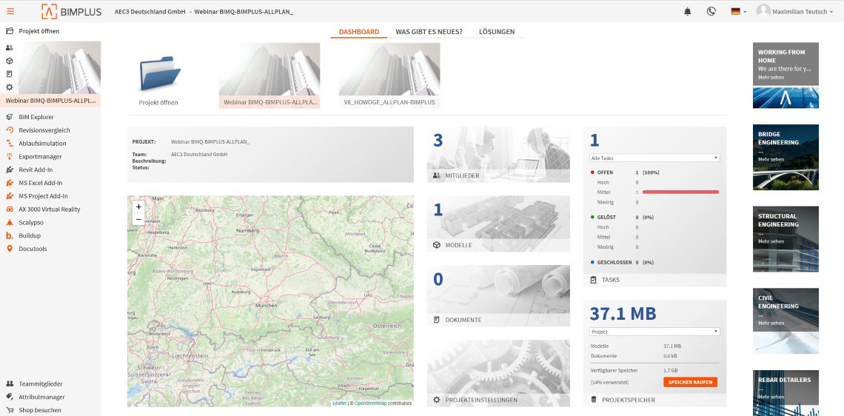Click the BIMPLUS logo
This screenshot has width=844, height=416.
click(x=72, y=11)
